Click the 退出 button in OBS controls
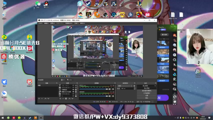Viewport: 213px width, 120px height. (x=147, y=98)
